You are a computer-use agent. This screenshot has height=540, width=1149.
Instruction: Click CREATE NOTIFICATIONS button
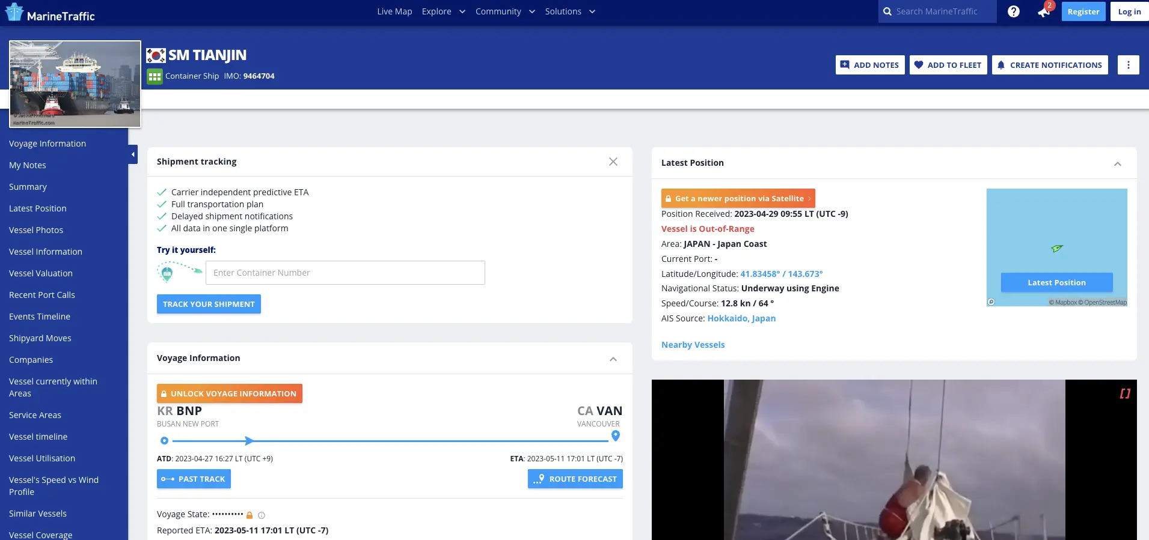point(1050,65)
